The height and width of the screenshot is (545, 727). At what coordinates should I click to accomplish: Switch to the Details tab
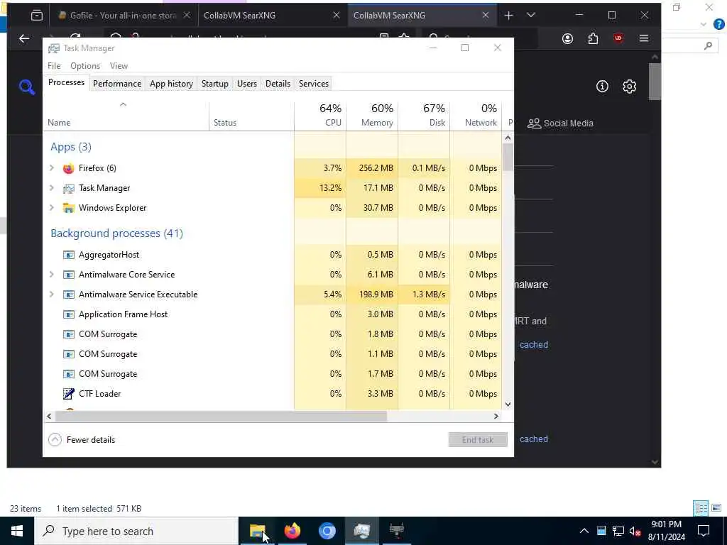pos(278,84)
